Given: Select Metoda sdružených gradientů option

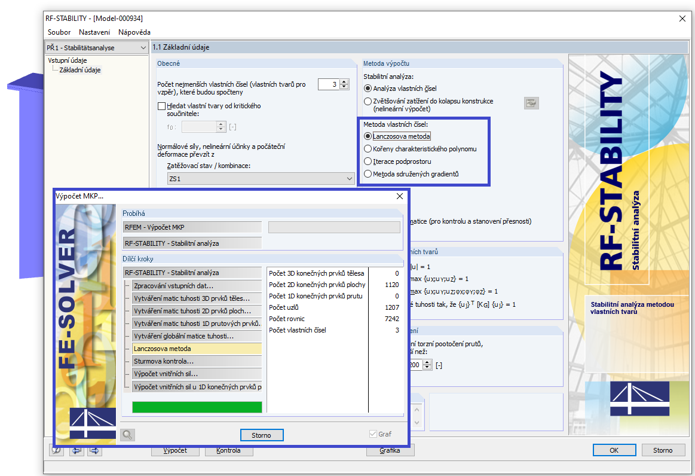Looking at the screenshot, I should [x=368, y=174].
